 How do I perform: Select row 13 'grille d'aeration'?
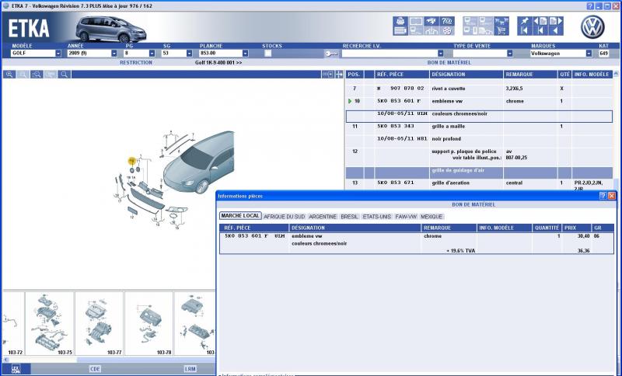click(479, 183)
